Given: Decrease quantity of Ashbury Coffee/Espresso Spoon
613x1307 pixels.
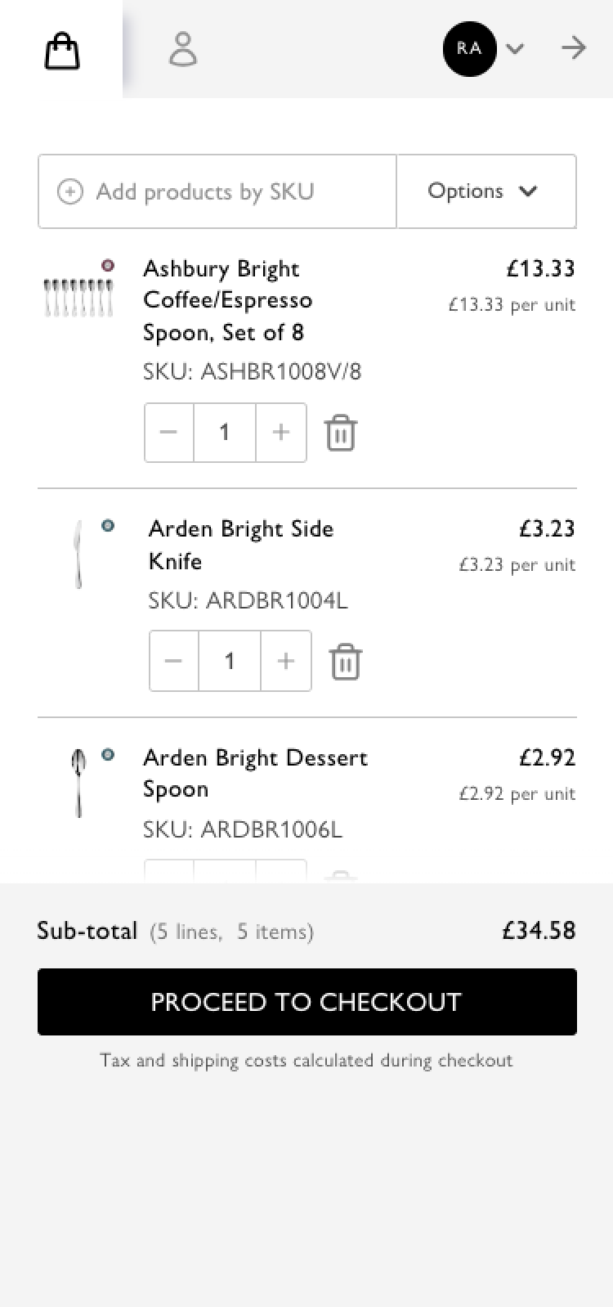Looking at the screenshot, I should tap(169, 433).
